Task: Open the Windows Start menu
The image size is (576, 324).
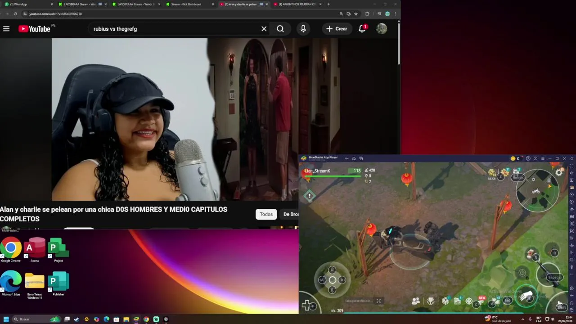Action: 6,319
